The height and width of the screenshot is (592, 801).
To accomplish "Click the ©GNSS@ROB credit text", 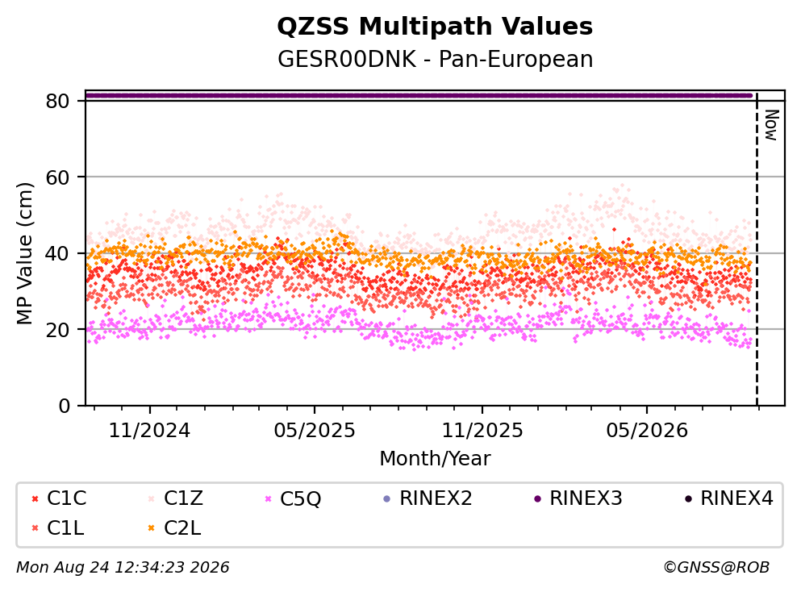I will click(x=716, y=568).
